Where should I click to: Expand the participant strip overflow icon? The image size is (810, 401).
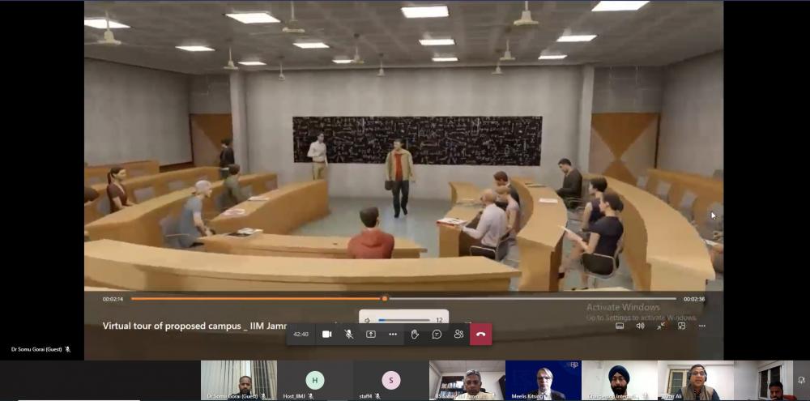(801, 379)
